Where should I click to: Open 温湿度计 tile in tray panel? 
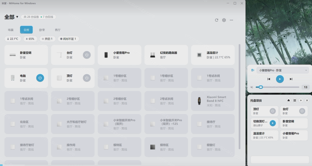click(x=264, y=135)
